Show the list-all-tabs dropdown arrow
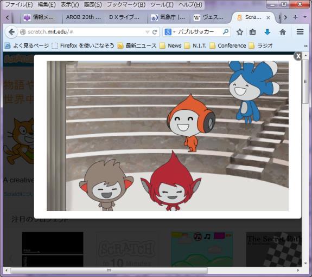Viewport: 312px width, 277px height. click(x=304, y=17)
